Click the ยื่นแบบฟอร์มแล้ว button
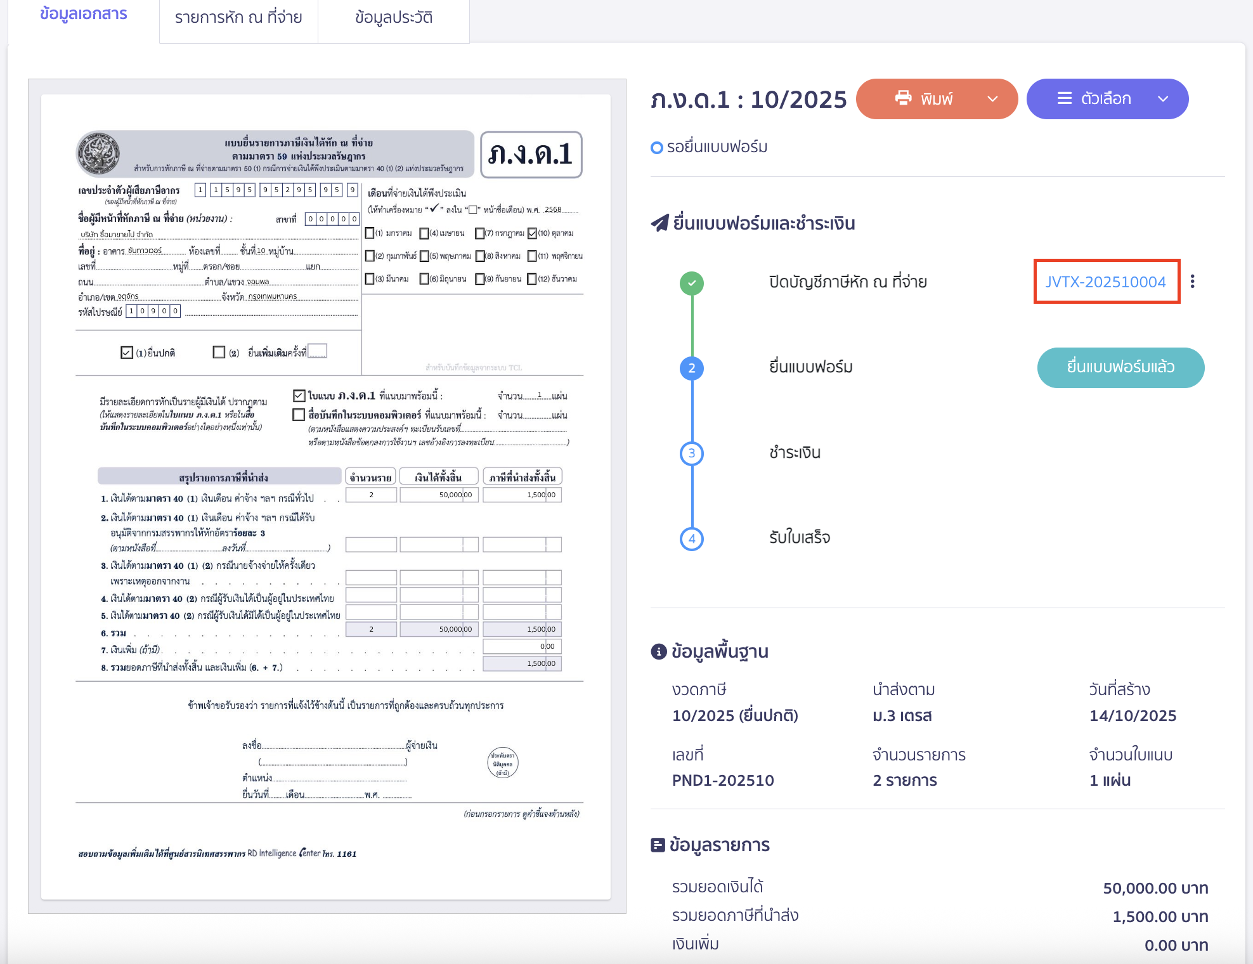Image resolution: width=1253 pixels, height=964 pixels. click(x=1120, y=367)
